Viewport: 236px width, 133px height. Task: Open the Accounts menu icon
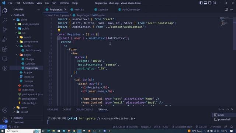5,110
